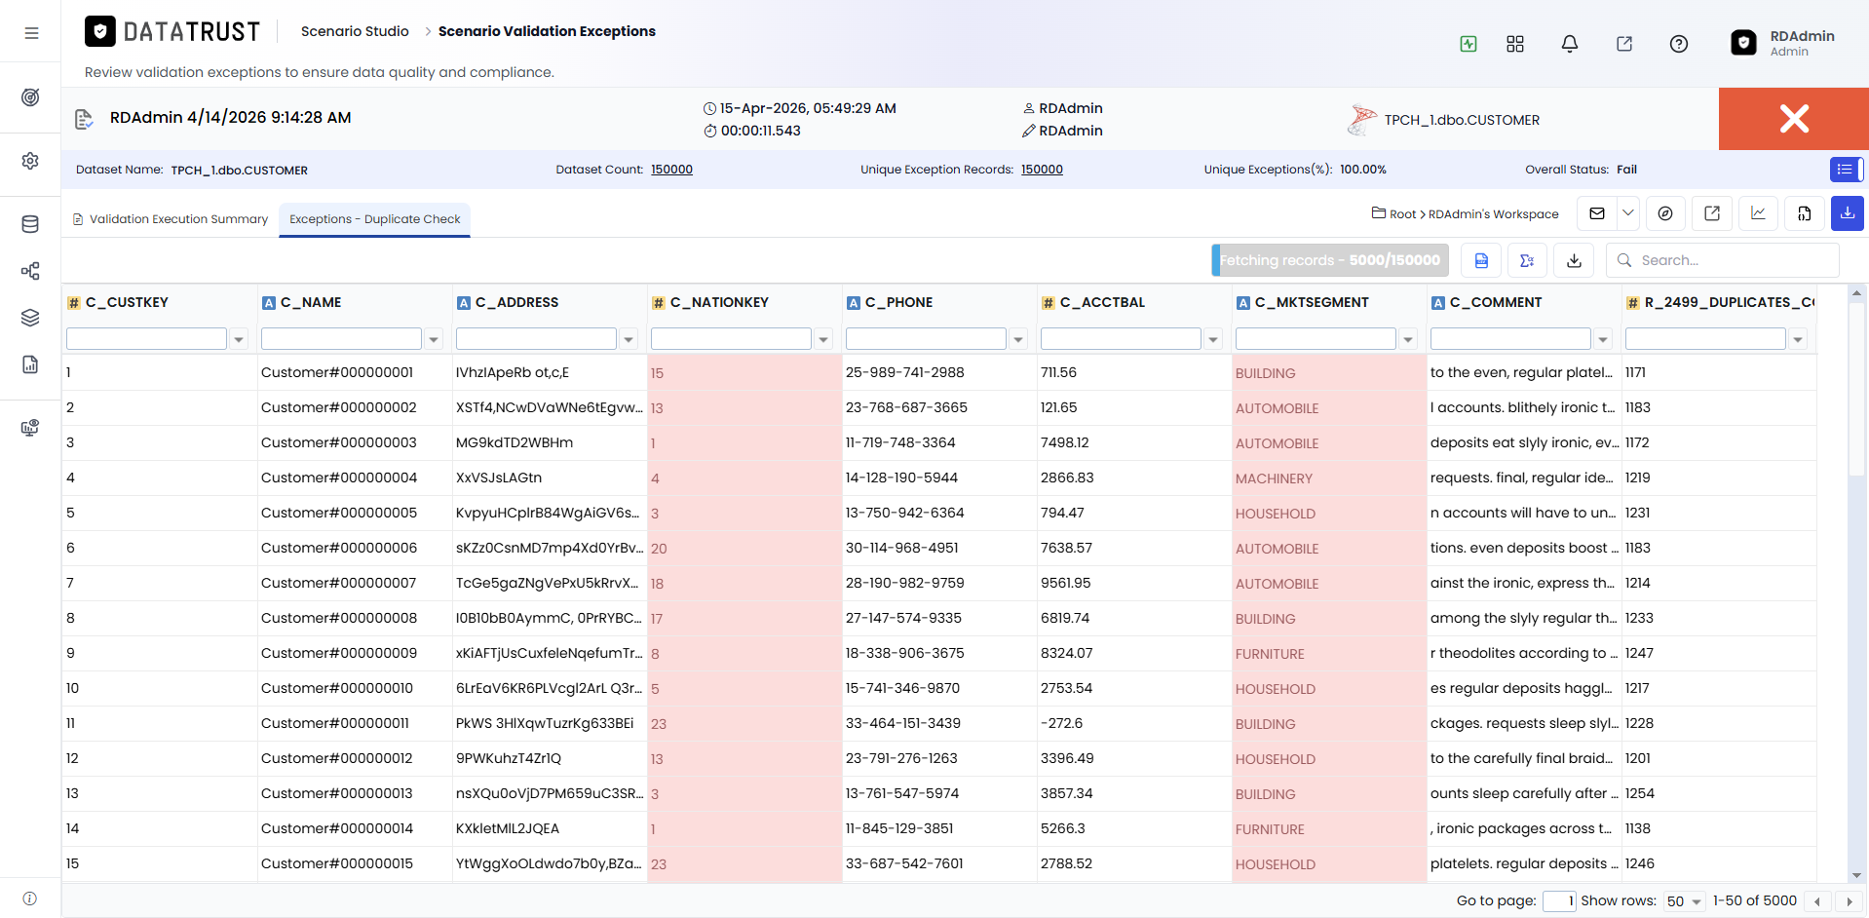Click the blue download button
Viewport: 1869px width, 918px height.
coord(1848,213)
